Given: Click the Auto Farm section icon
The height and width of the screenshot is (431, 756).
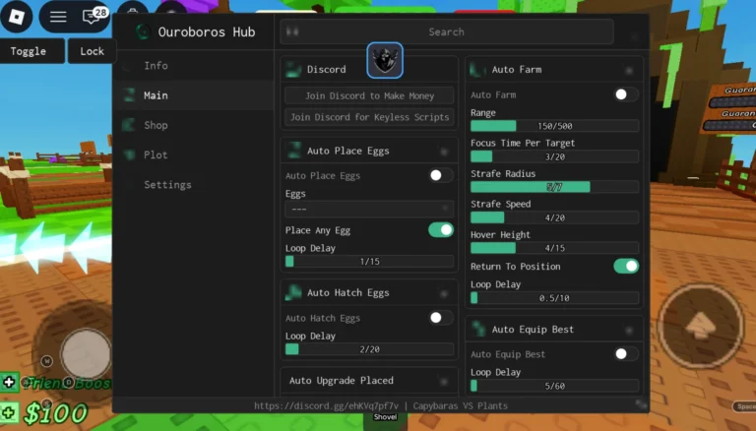Looking at the screenshot, I should 477,70.
